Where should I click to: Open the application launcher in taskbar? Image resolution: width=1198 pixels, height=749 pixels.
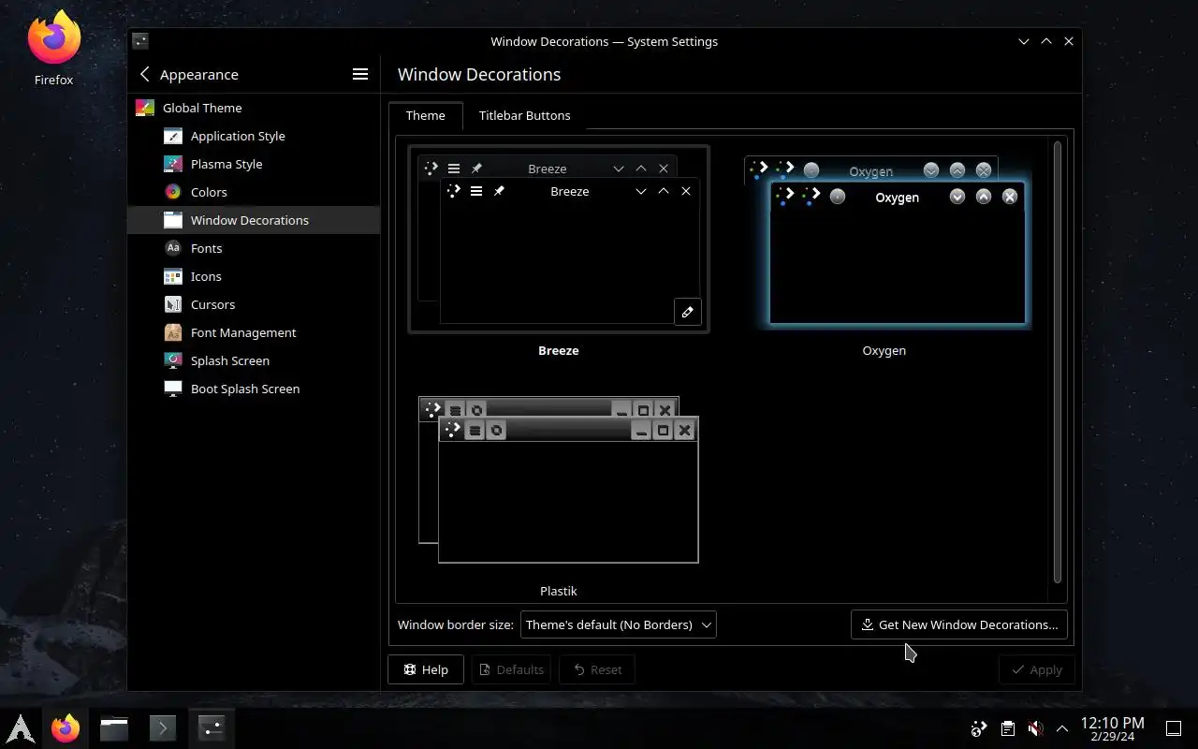pyautogui.click(x=21, y=727)
